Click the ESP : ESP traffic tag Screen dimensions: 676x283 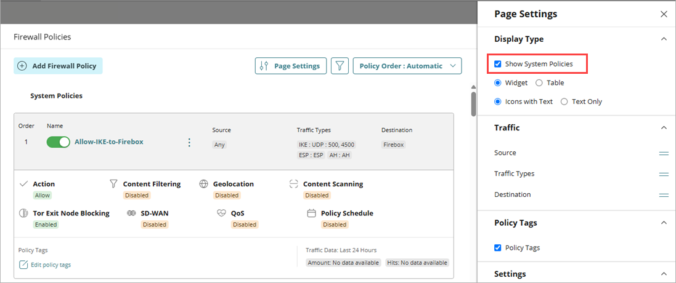(311, 155)
